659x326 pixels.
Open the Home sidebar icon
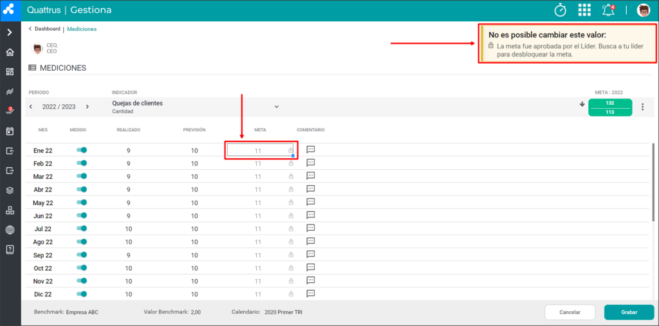tap(10, 52)
